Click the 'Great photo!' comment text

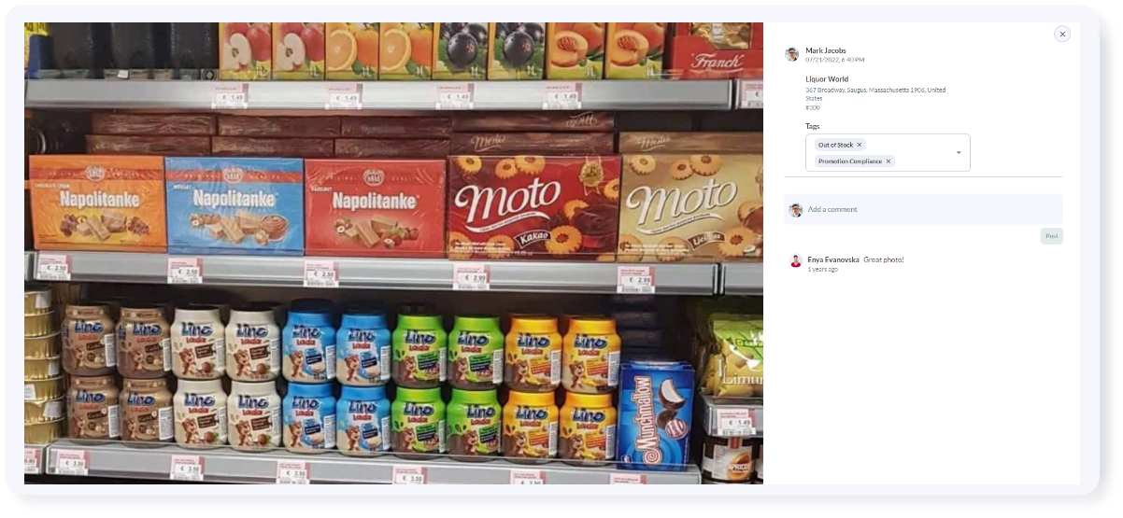884,259
